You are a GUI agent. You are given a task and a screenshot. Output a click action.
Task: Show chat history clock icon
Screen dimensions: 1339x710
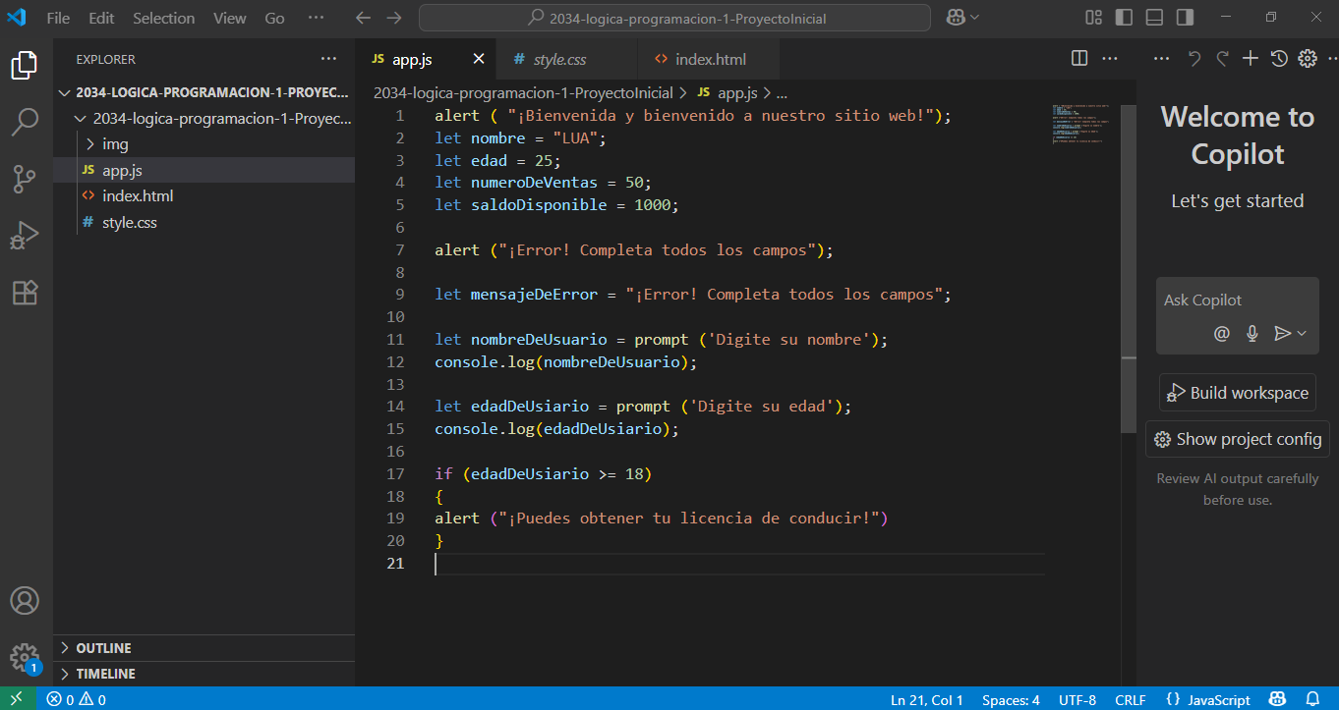[1279, 59]
